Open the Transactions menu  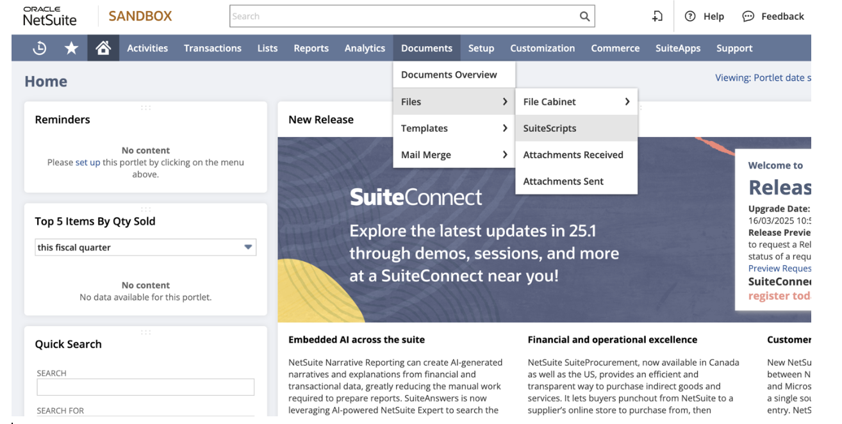coord(213,48)
